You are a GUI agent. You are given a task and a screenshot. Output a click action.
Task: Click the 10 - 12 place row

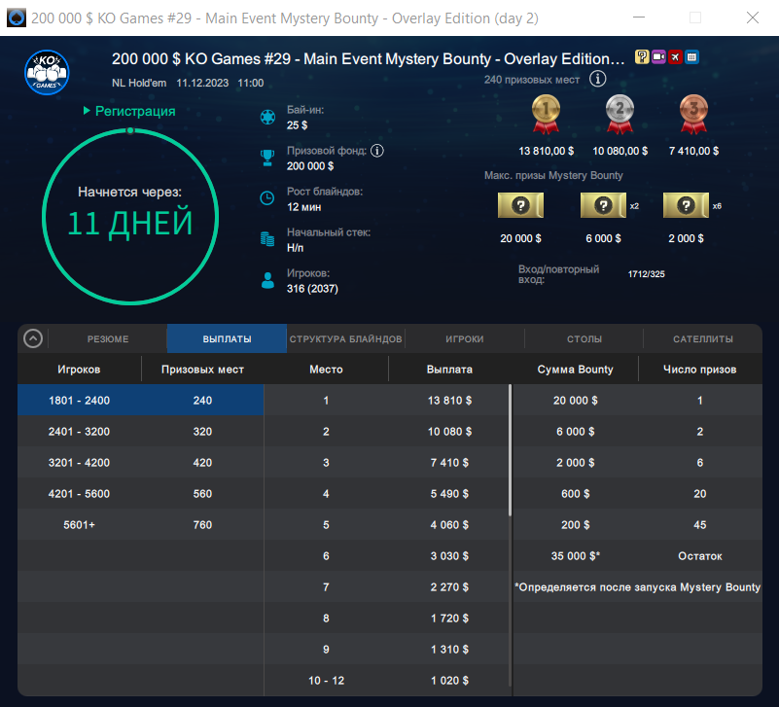tap(386, 680)
